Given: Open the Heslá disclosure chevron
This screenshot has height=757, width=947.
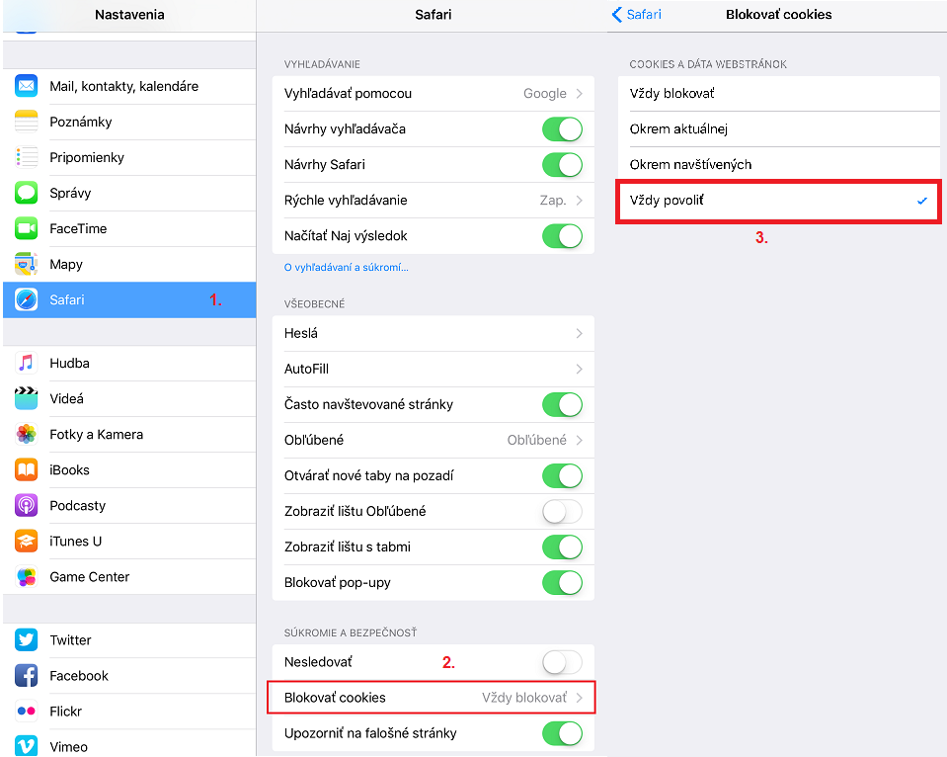Looking at the screenshot, I should tap(580, 333).
